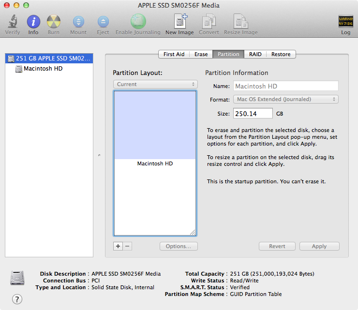Click the sidebar splitter handle dot
This screenshot has width=358, height=310.
point(99,155)
